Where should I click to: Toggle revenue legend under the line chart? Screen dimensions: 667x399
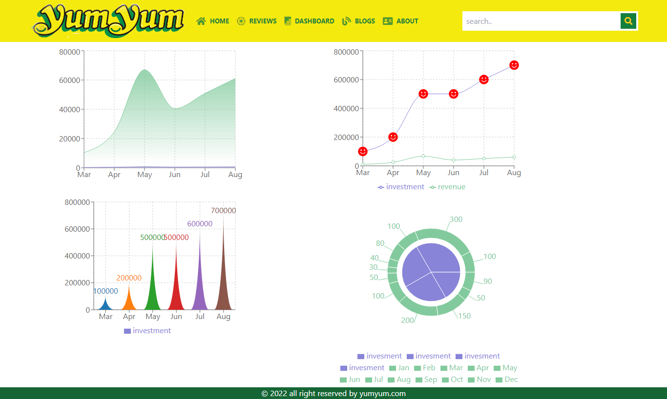pyautogui.click(x=447, y=187)
